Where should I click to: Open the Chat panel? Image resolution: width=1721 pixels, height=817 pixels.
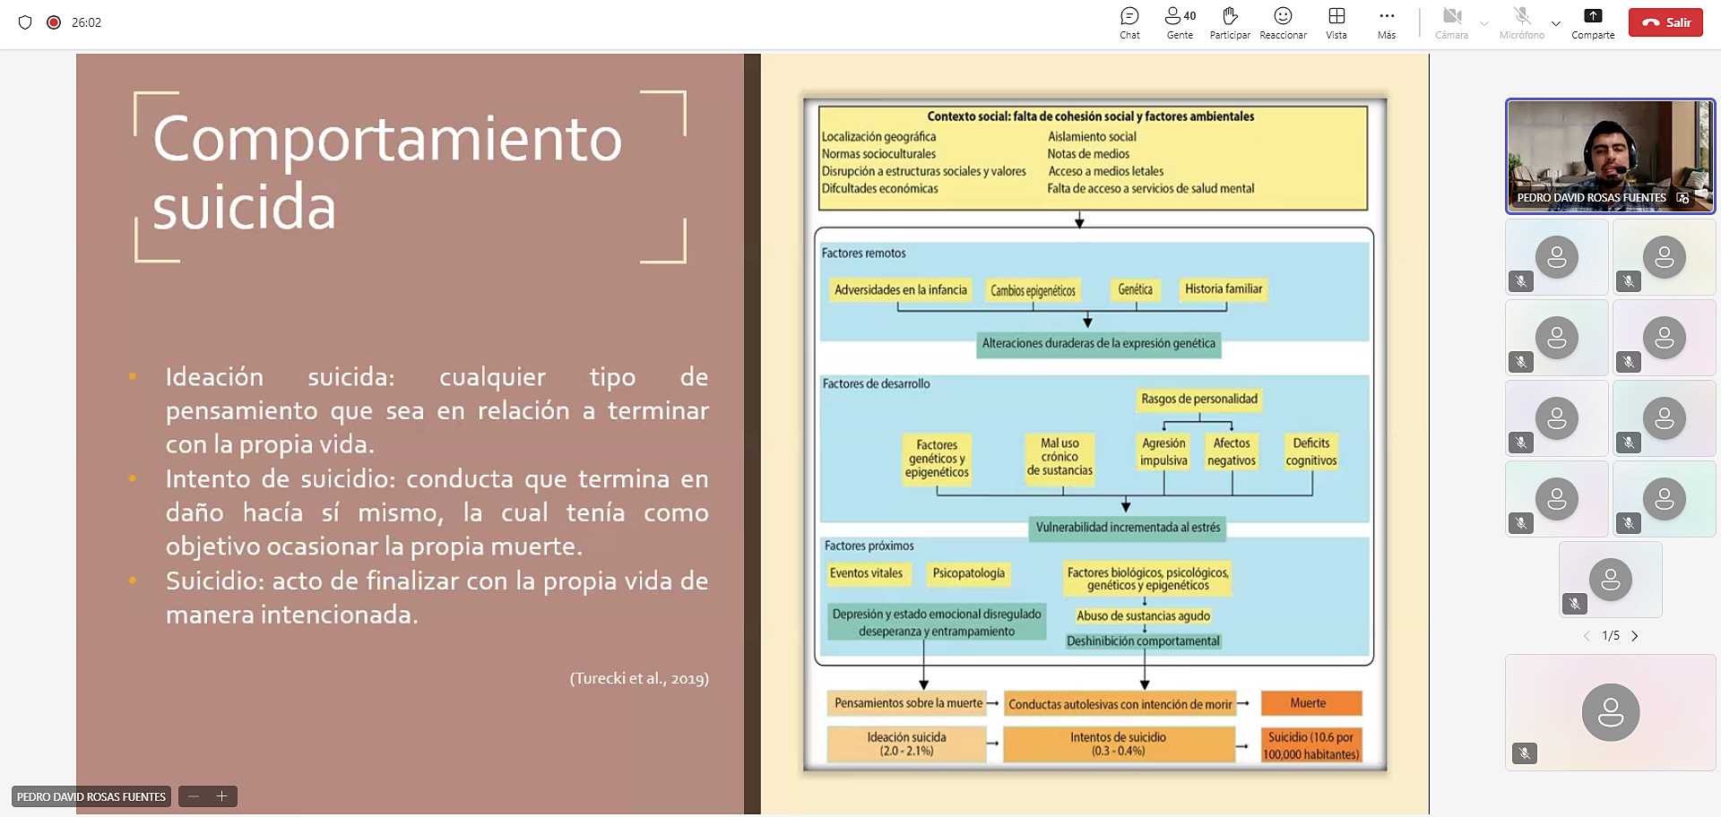(x=1129, y=23)
